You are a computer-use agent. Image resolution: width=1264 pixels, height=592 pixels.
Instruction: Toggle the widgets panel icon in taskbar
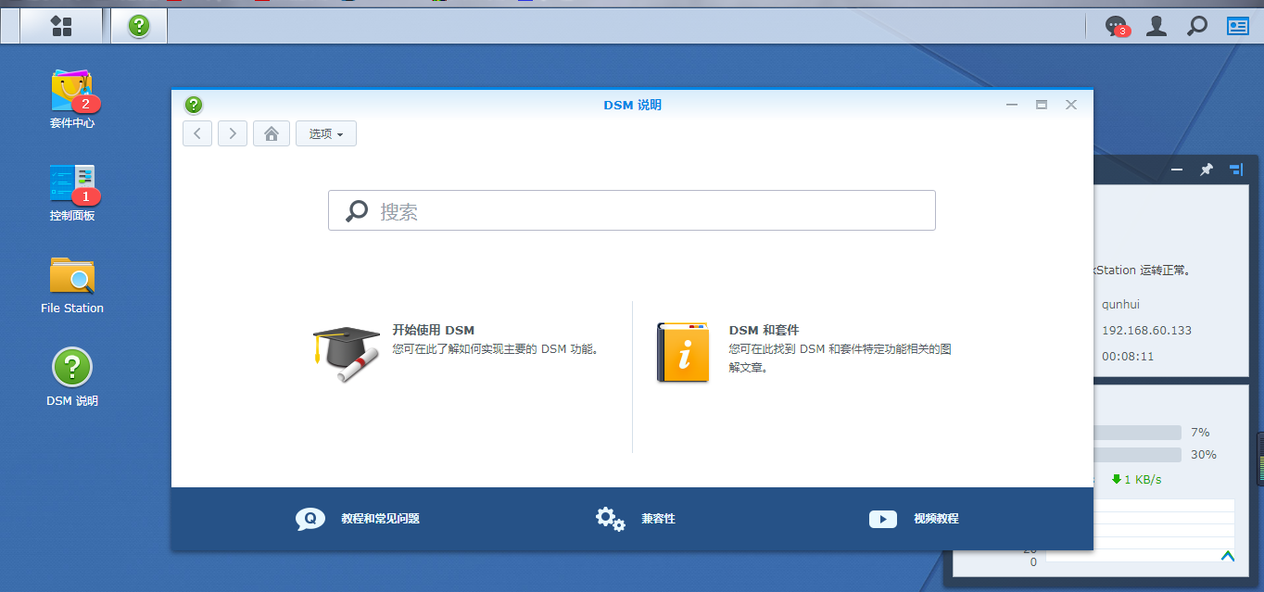(x=1238, y=26)
